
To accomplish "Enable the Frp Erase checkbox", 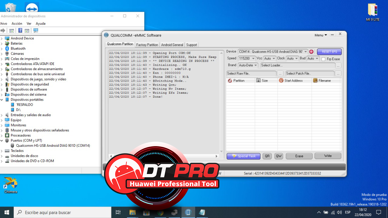I will tap(323, 59).
